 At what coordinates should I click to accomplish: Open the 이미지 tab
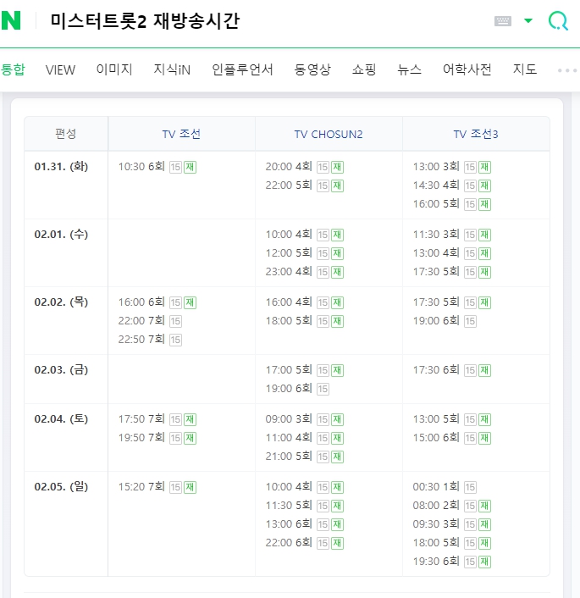114,69
